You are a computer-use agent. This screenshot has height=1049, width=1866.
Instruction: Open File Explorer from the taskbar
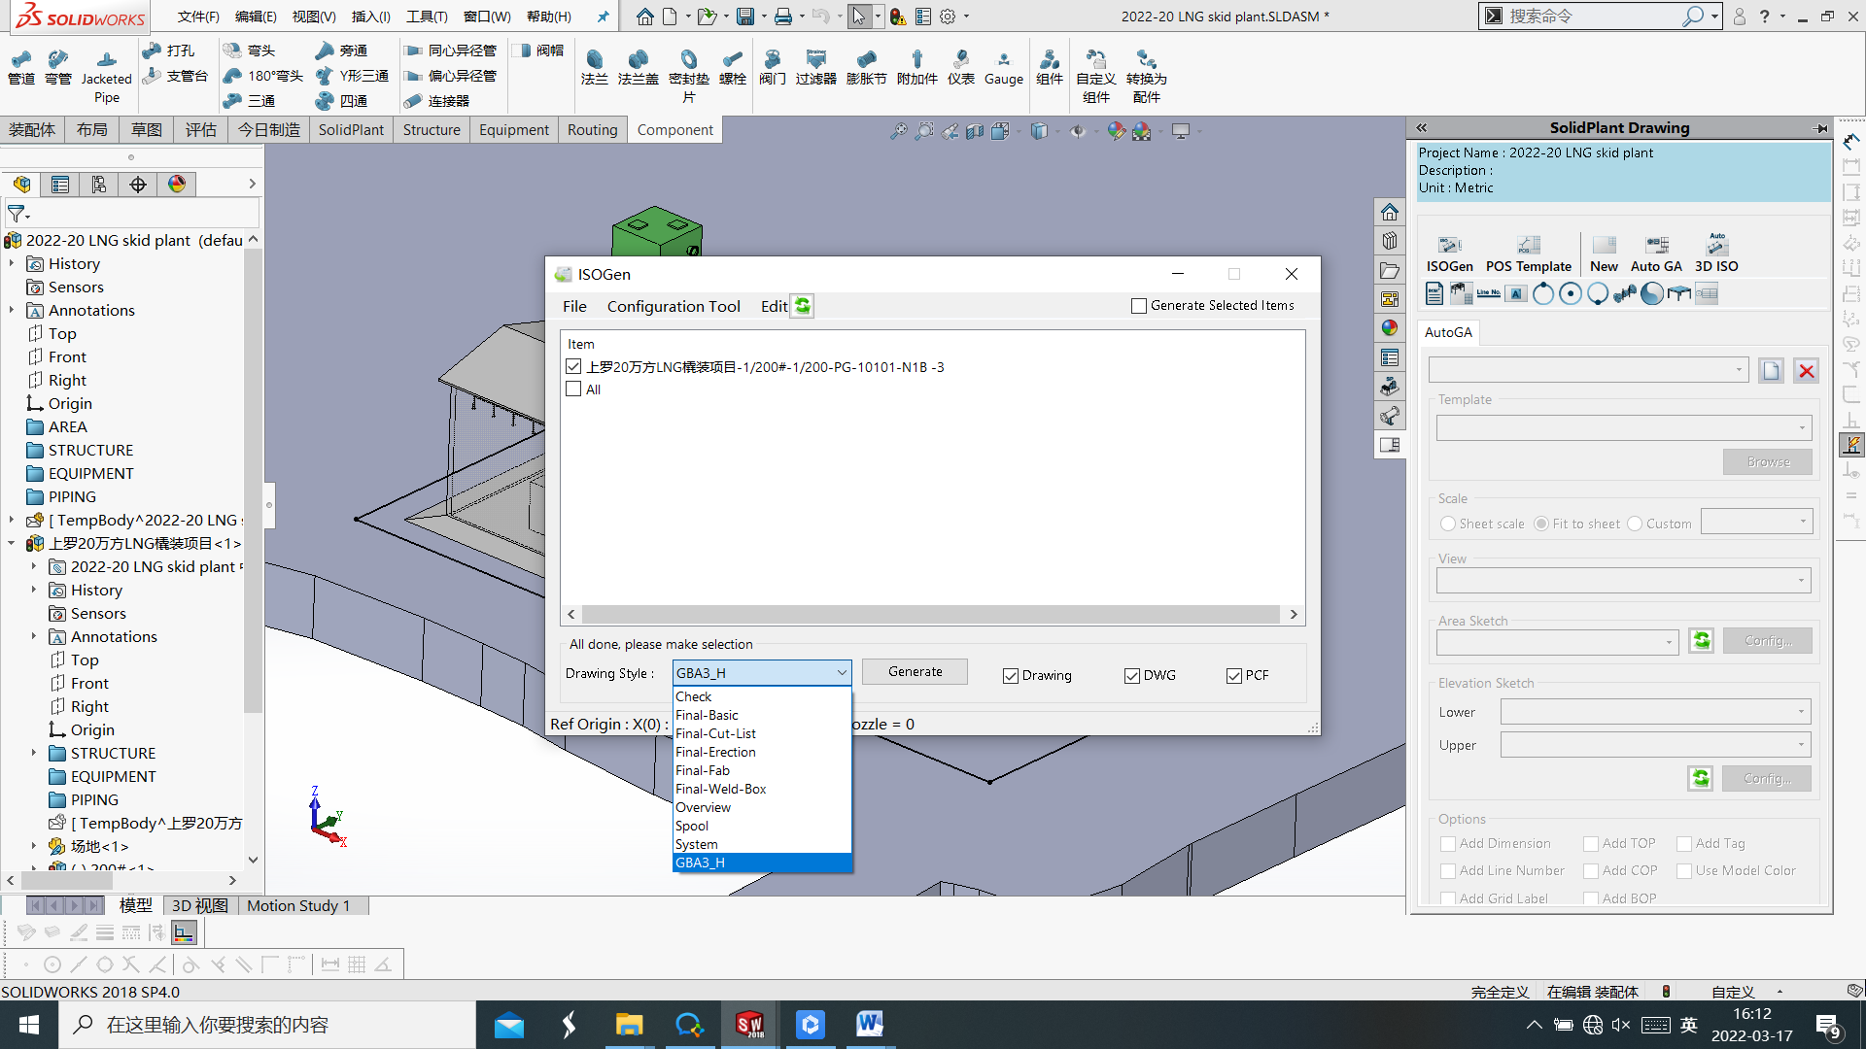[x=629, y=1025]
